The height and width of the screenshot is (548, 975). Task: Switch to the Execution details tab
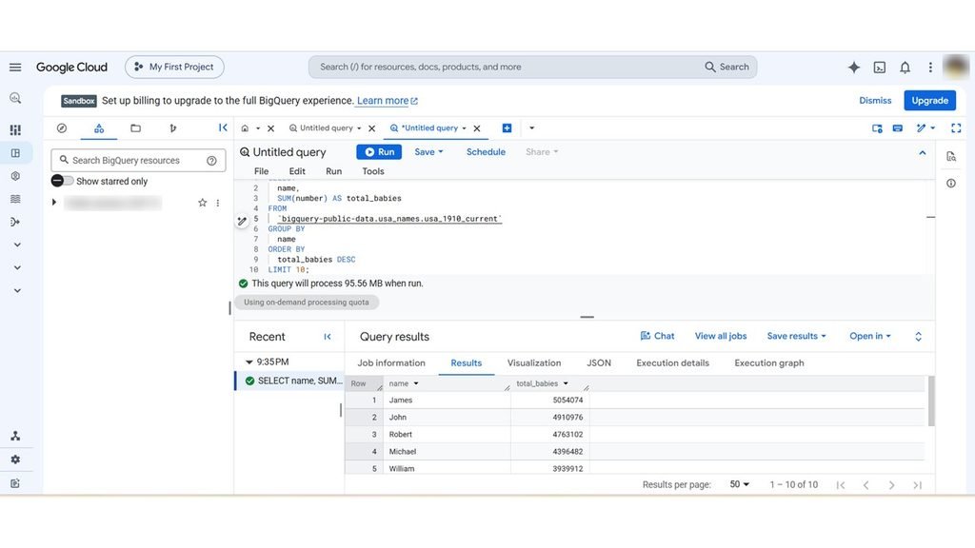(x=673, y=362)
